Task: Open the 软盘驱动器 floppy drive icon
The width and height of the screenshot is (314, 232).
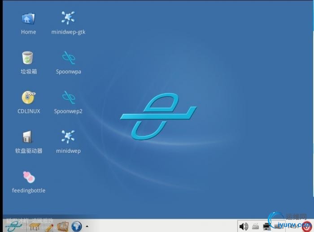Action: point(28,142)
